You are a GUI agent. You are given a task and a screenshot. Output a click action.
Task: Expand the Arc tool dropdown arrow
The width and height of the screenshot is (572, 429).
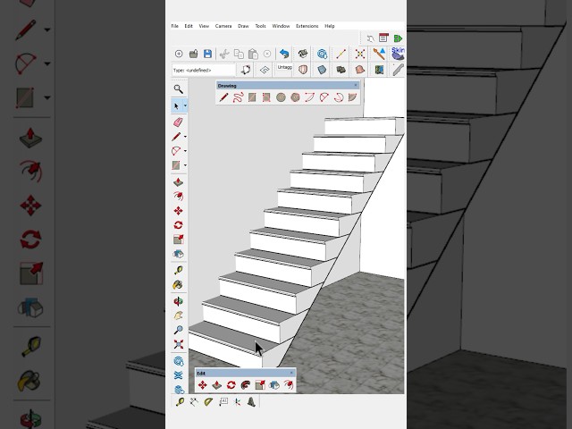pos(185,151)
